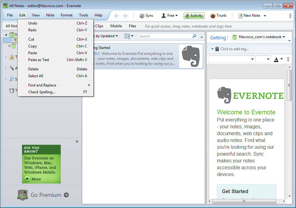Open the Free account dropdown
The width and height of the screenshot is (296, 208).
[x=169, y=15]
